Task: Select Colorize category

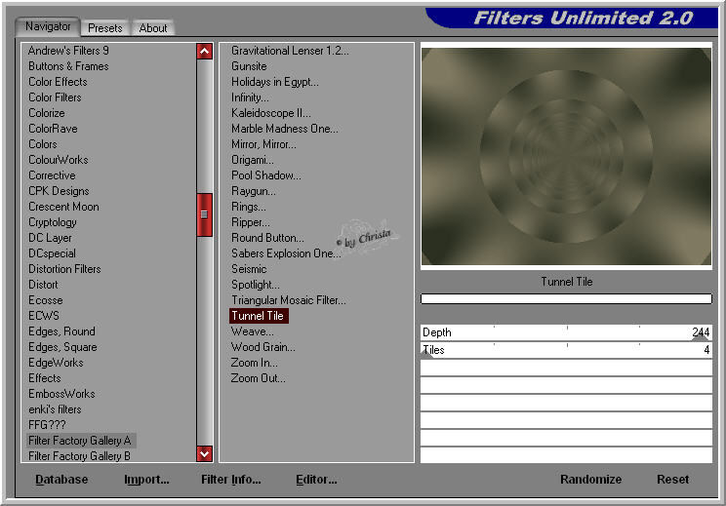Action: tap(46, 113)
